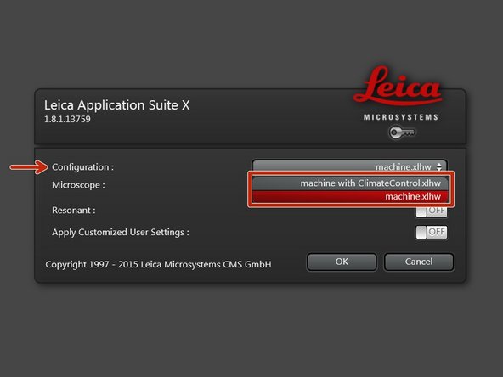Toggle the Resonant switch

[431, 211]
